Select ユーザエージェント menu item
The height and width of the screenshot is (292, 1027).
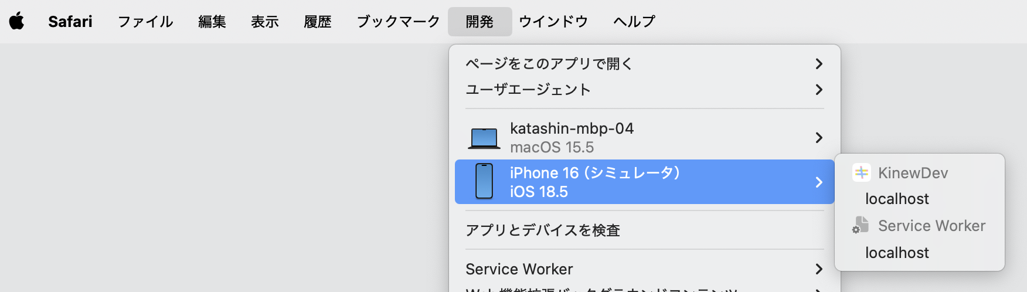click(x=645, y=89)
